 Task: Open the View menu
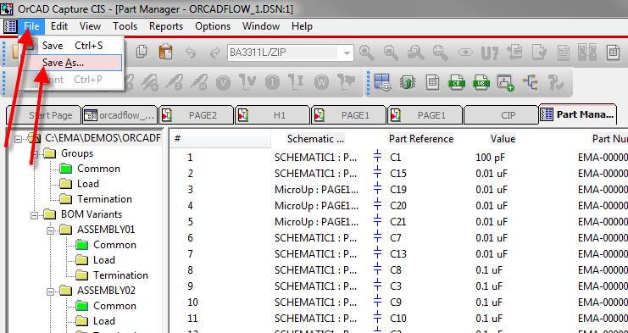(90, 26)
